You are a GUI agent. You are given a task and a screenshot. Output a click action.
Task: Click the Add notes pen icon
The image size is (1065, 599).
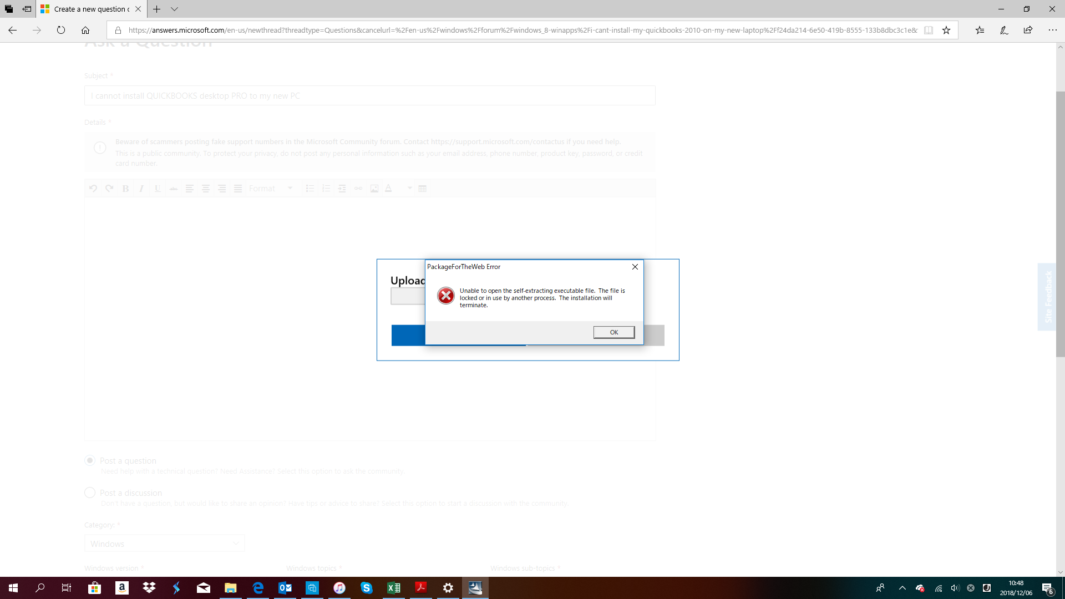1004,30
